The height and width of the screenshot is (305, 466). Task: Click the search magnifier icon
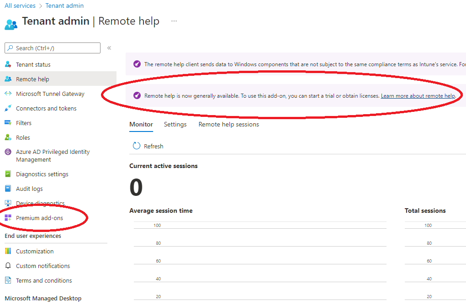click(11, 48)
